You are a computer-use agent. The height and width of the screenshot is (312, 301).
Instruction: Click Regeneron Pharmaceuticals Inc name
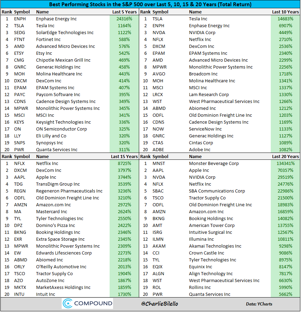tap(69, 191)
